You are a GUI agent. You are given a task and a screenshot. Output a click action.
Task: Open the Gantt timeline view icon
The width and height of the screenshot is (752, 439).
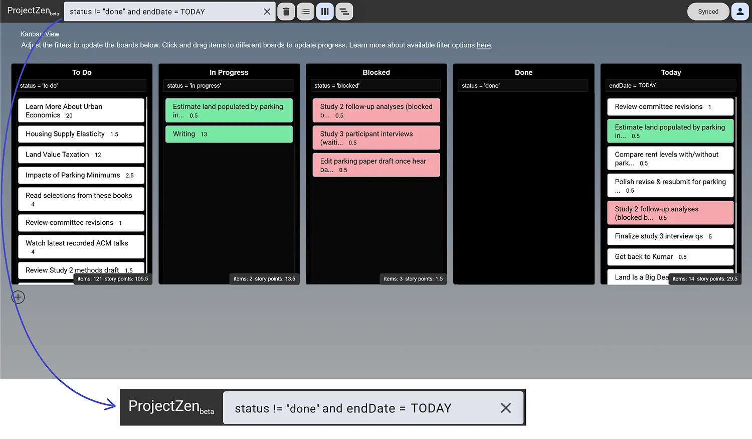click(344, 12)
